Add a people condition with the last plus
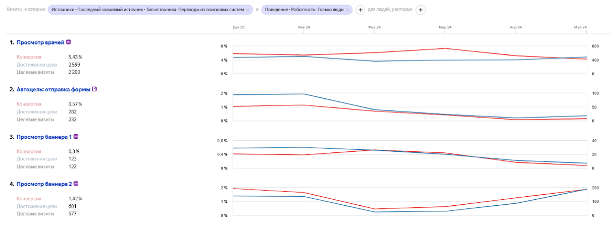The image size is (612, 228). click(421, 10)
